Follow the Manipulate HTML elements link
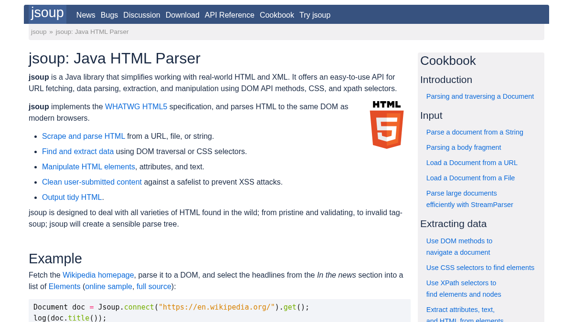The height and width of the screenshot is (322, 573). [88, 167]
